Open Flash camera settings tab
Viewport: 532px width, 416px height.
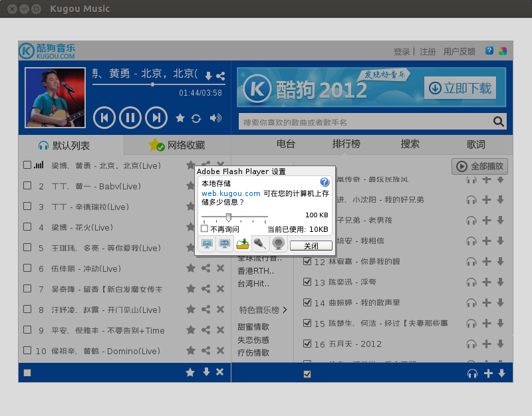click(x=278, y=244)
